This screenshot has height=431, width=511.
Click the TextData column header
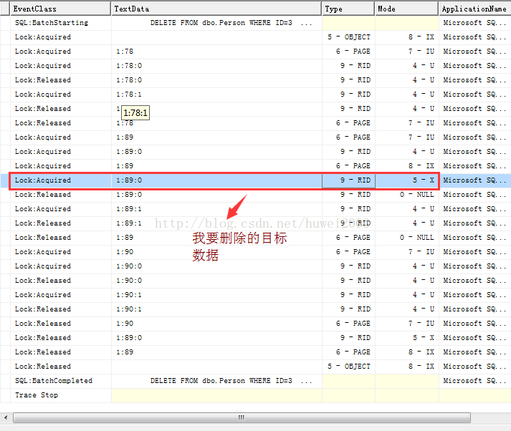point(216,9)
